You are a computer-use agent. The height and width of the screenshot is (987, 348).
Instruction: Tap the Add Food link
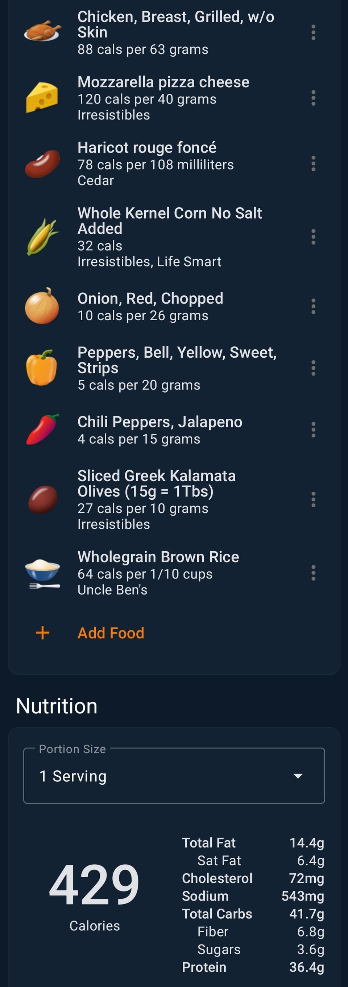click(x=111, y=633)
